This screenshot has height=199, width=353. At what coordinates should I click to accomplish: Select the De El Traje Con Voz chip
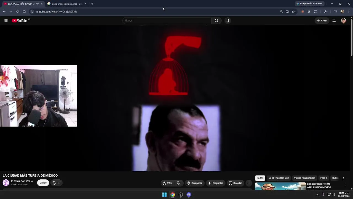(x=279, y=178)
